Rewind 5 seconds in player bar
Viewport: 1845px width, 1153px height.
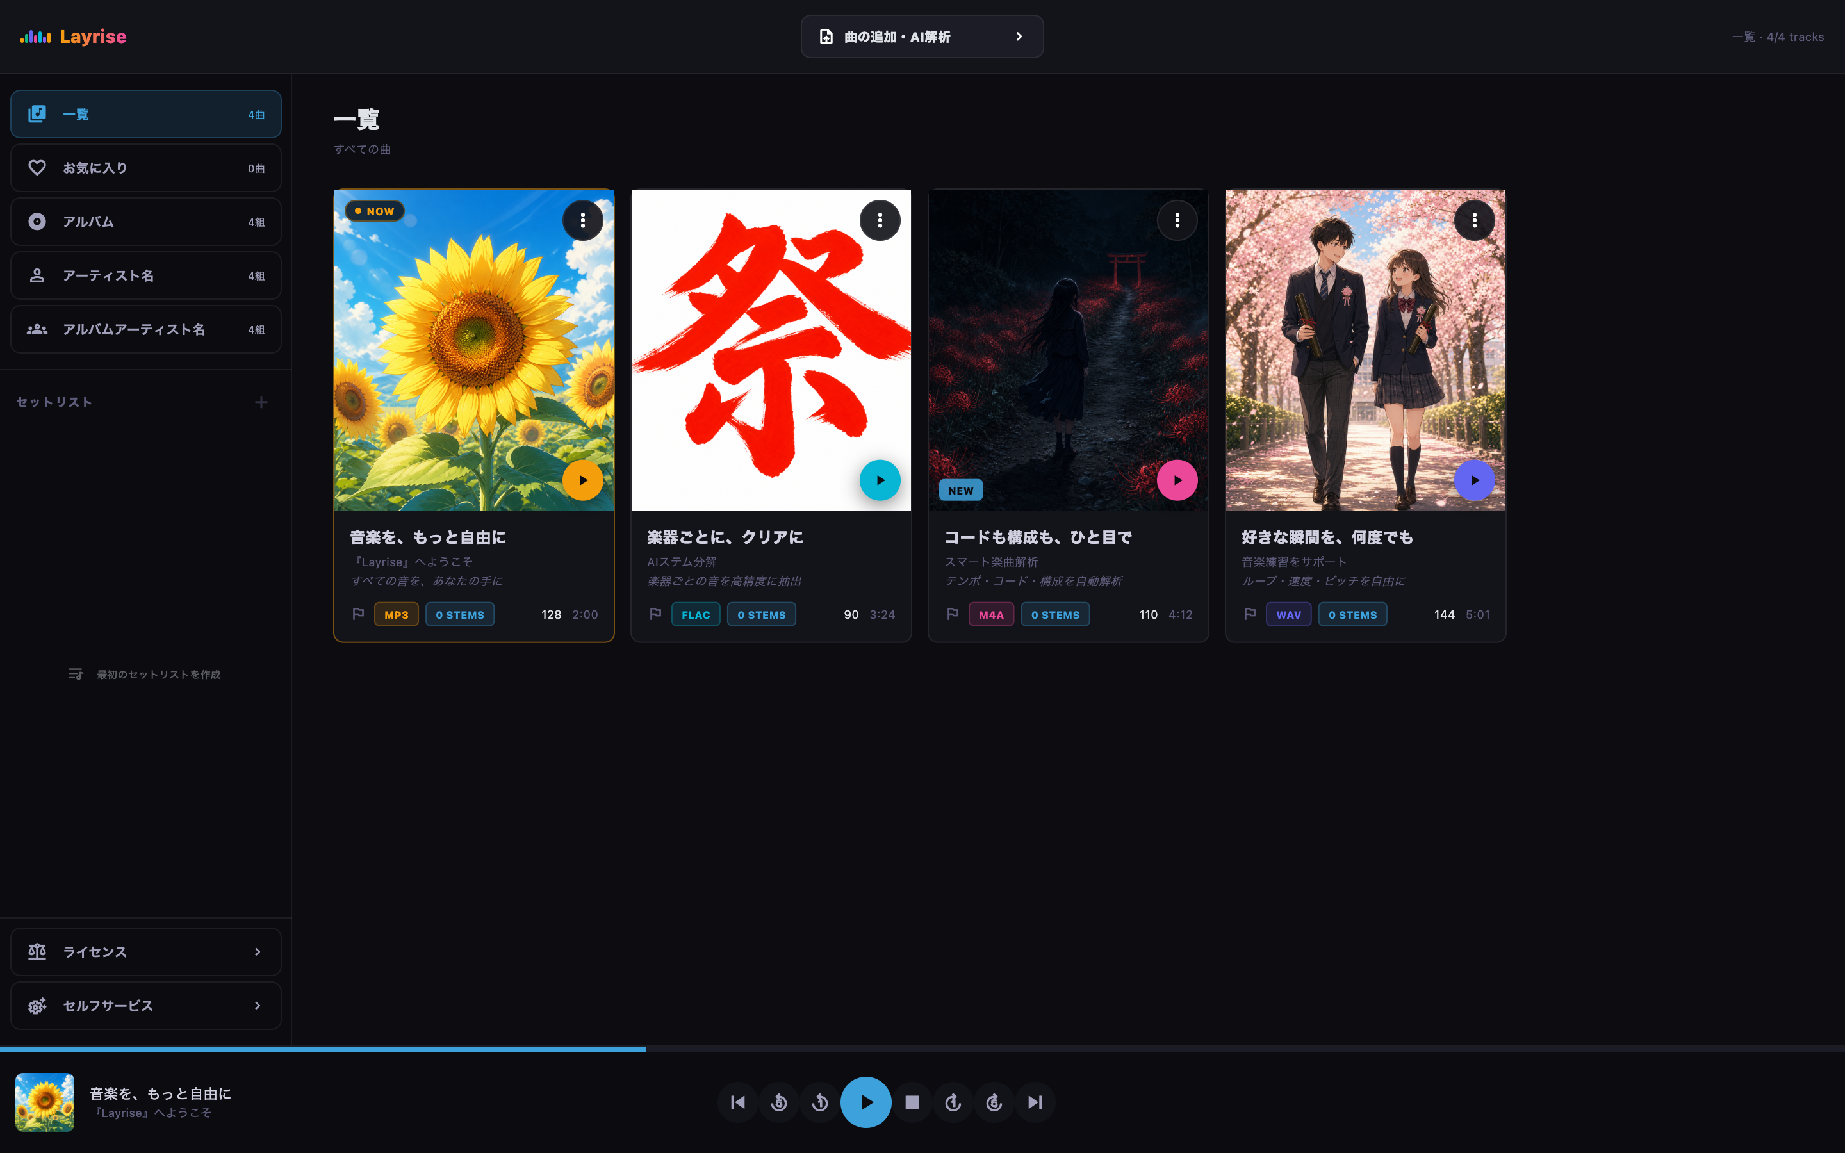(778, 1102)
